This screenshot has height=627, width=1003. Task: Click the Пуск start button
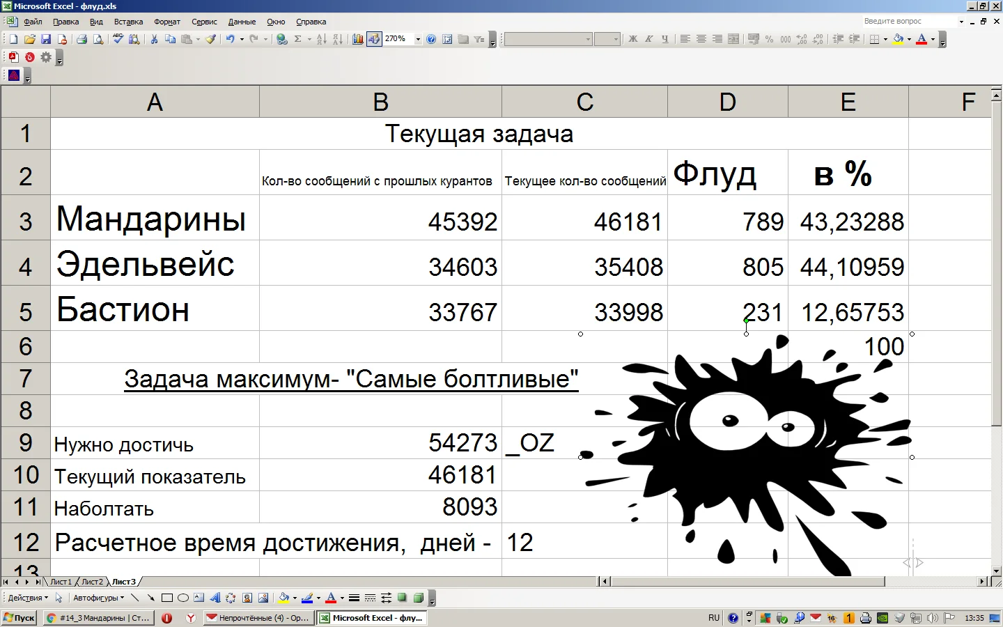(20, 618)
